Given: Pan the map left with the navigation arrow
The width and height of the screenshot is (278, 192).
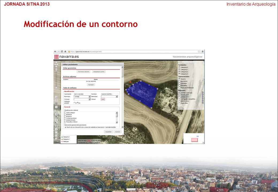Looking at the screenshot, I should point(55,65).
